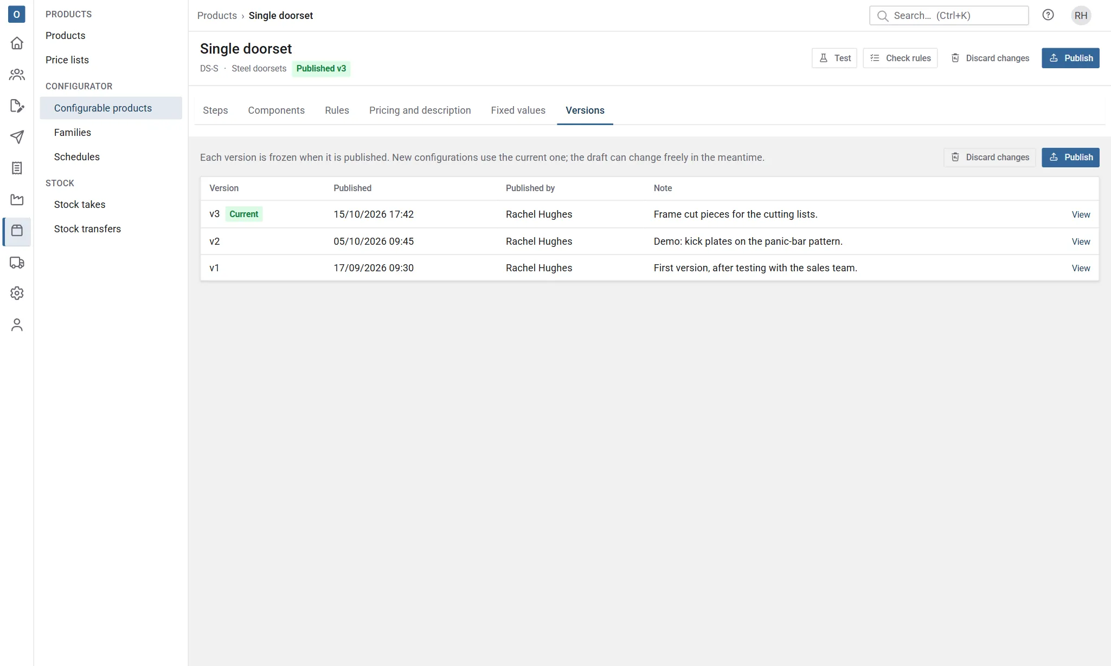1111x666 pixels.
Task: Open the products box icon in the sidebar
Action: click(x=17, y=231)
